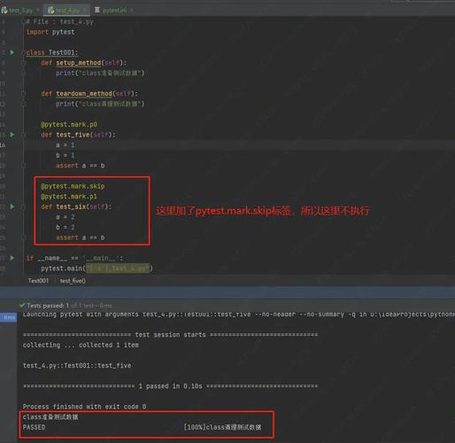Click run arrow beside if __name__ line
Viewport: 455px width, 443px height.
[12, 258]
